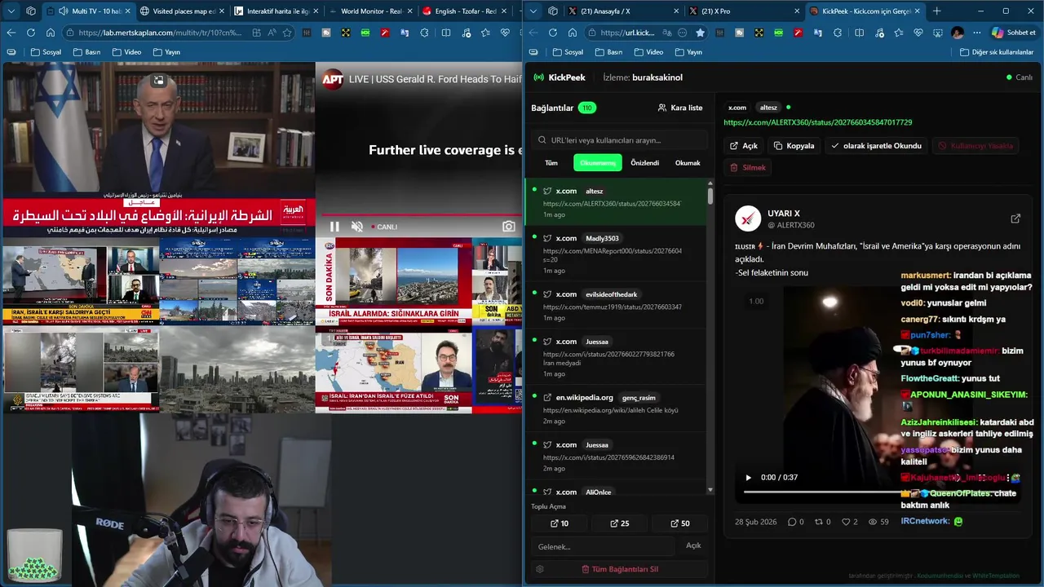1044x587 pixels.
Task: Open the green ALERTX360 status URL
Action: (x=817, y=122)
